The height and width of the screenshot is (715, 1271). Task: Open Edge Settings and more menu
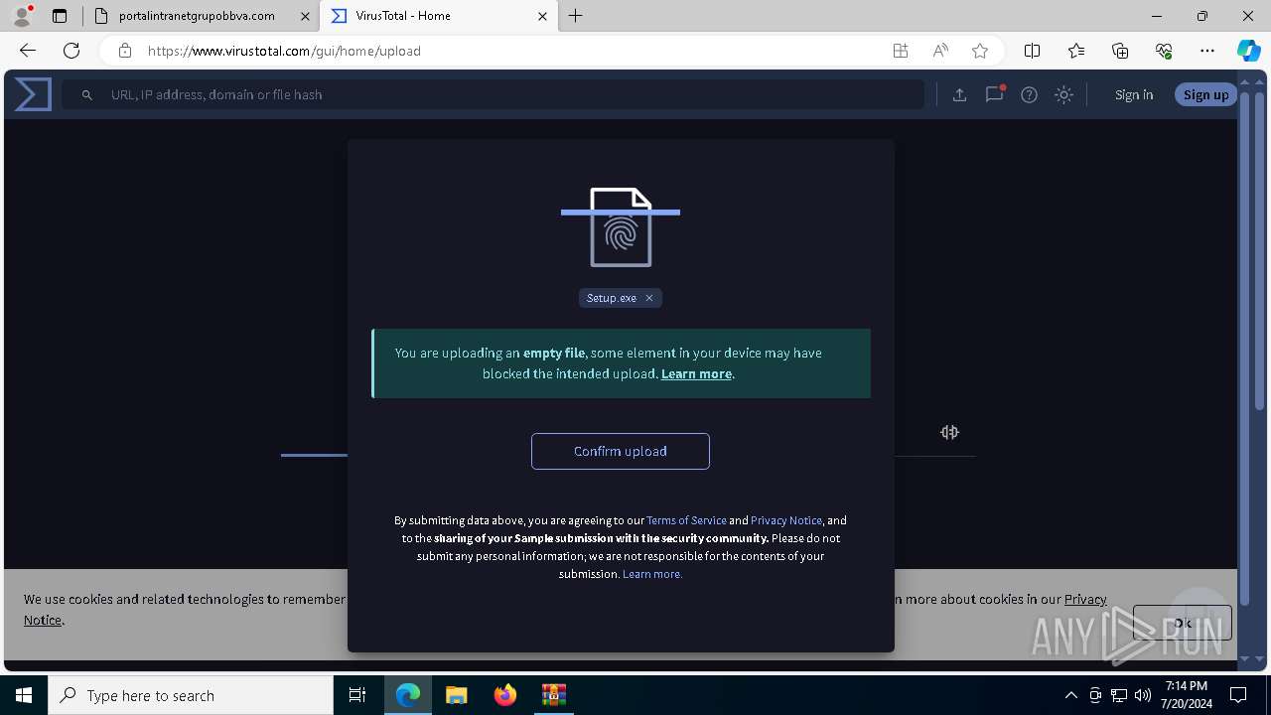(1207, 51)
